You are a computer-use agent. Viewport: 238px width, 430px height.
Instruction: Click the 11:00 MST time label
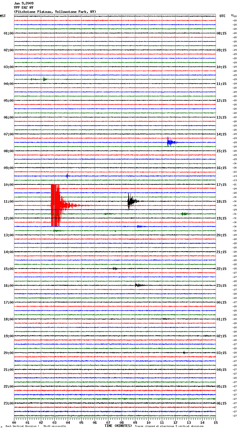[8, 202]
